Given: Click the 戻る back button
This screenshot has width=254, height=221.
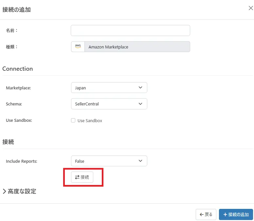Looking at the screenshot, I should [x=206, y=214].
